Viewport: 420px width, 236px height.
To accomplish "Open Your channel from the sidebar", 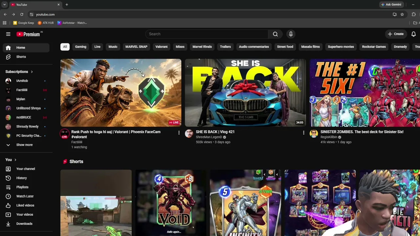I will [x=26, y=169].
